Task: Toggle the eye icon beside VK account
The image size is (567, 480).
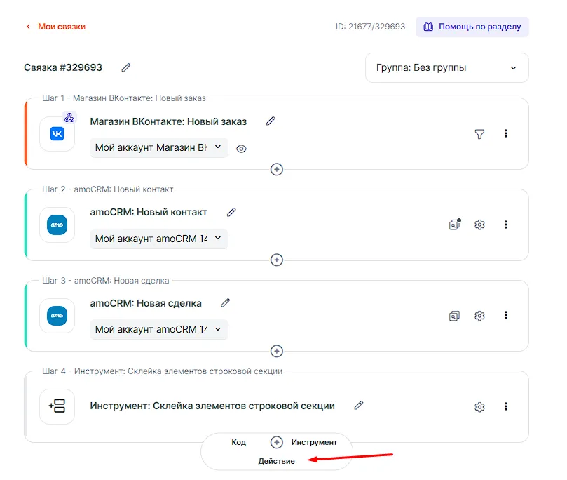Action: 242,149
